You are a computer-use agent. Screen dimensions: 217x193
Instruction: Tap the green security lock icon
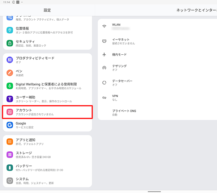pyautogui.click(x=10, y=43)
